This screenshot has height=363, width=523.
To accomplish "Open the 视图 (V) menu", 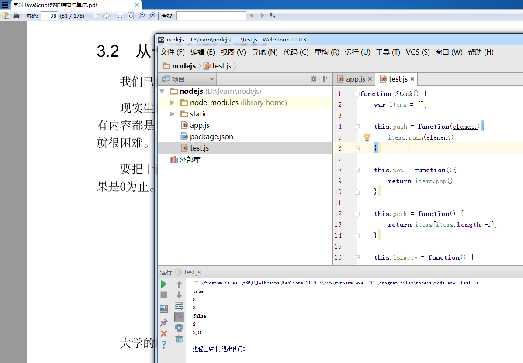I will tap(233, 52).
